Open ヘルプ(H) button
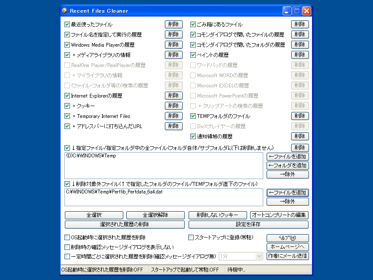373x280 pixels. coord(288,238)
